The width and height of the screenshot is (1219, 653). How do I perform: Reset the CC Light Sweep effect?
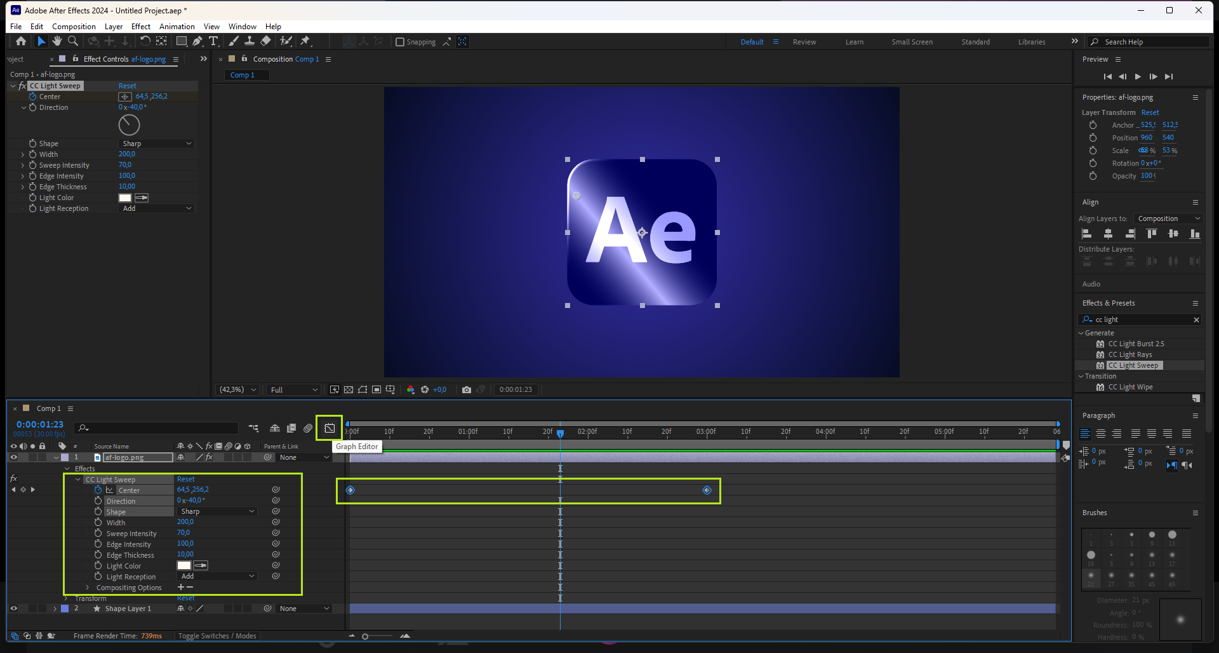pyautogui.click(x=127, y=86)
